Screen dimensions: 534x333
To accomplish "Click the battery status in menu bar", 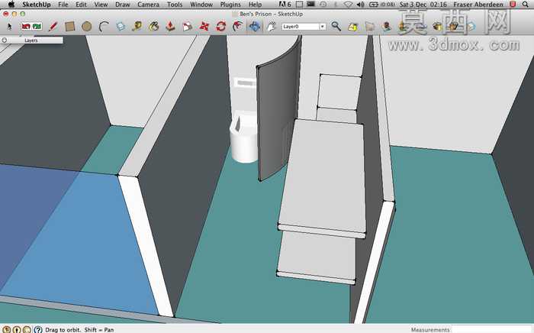I will [x=381, y=5].
